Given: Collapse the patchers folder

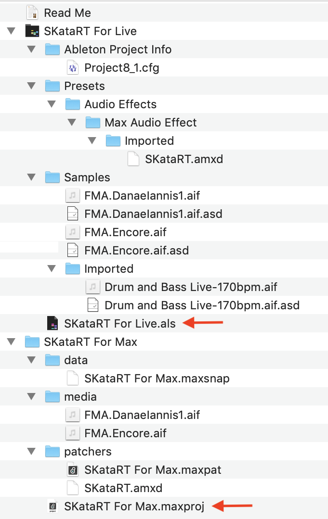Looking at the screenshot, I should (x=31, y=452).
